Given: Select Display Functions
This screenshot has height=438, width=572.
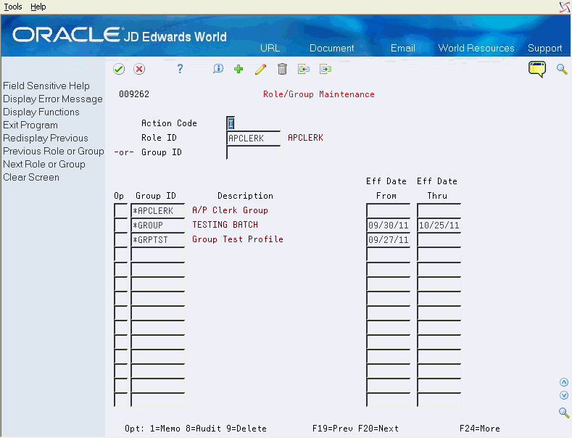Looking at the screenshot, I should tap(41, 112).
